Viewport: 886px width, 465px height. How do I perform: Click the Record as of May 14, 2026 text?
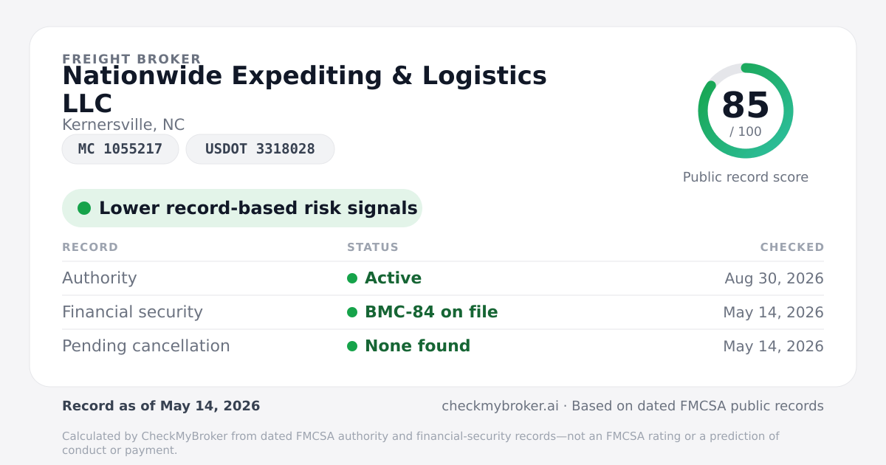coord(161,406)
